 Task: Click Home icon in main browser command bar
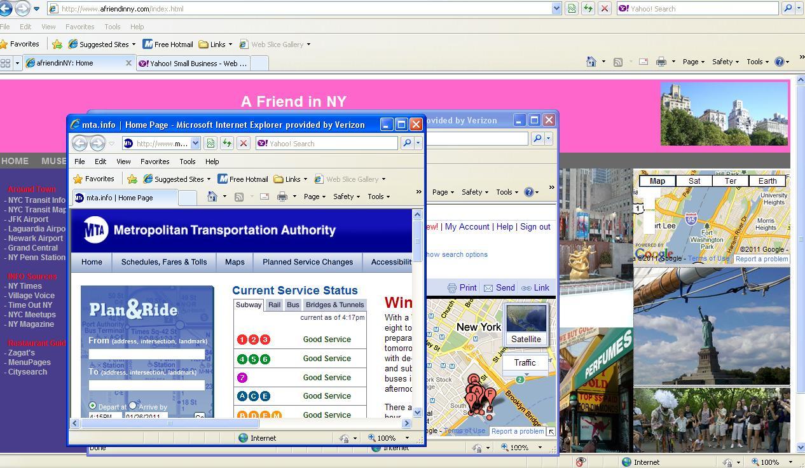(x=591, y=62)
